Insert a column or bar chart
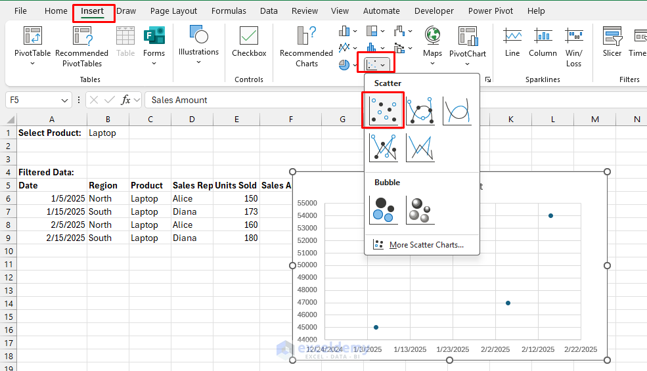Image resolution: width=647 pixels, height=371 pixels. point(344,31)
